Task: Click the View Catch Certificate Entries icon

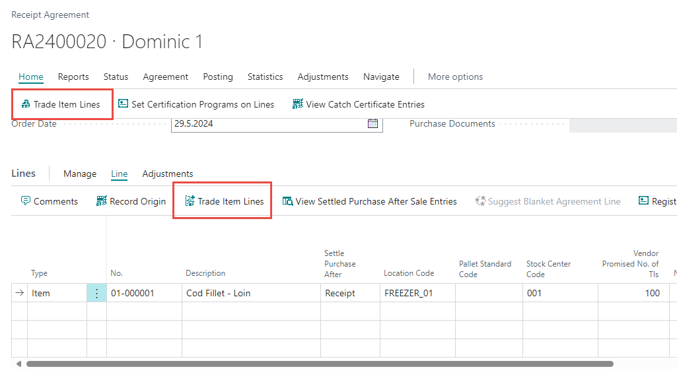Action: pyautogui.click(x=298, y=104)
